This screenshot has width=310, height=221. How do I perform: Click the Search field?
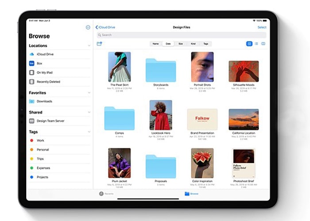182,35
